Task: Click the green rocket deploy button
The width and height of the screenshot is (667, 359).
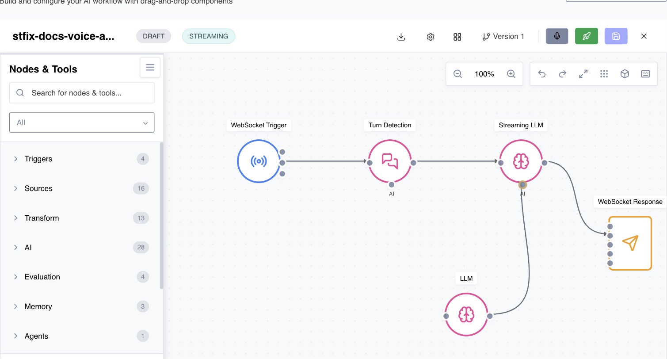Action: [x=587, y=36]
